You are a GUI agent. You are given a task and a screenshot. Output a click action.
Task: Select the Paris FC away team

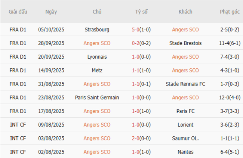coord(185,111)
